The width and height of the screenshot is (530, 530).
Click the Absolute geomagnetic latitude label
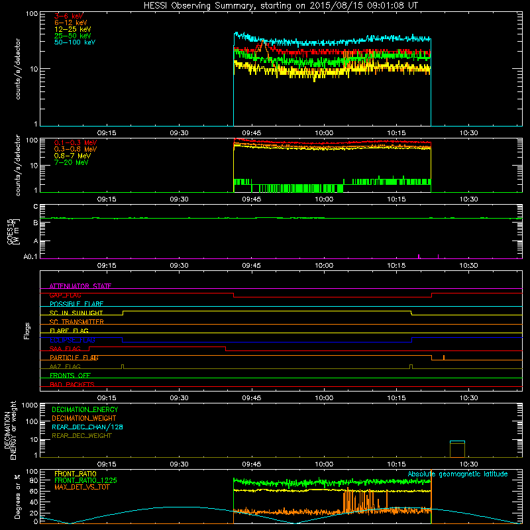click(458, 474)
